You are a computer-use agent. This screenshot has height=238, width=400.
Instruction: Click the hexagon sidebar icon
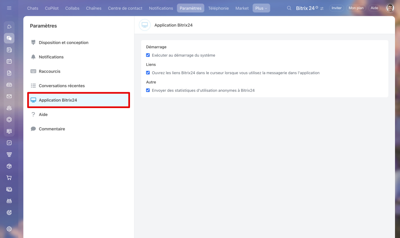coord(9,120)
